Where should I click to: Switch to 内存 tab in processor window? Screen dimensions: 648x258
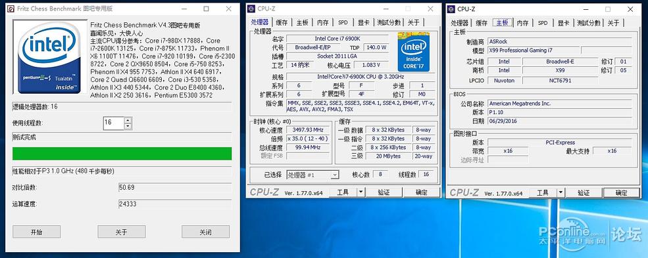point(323,23)
